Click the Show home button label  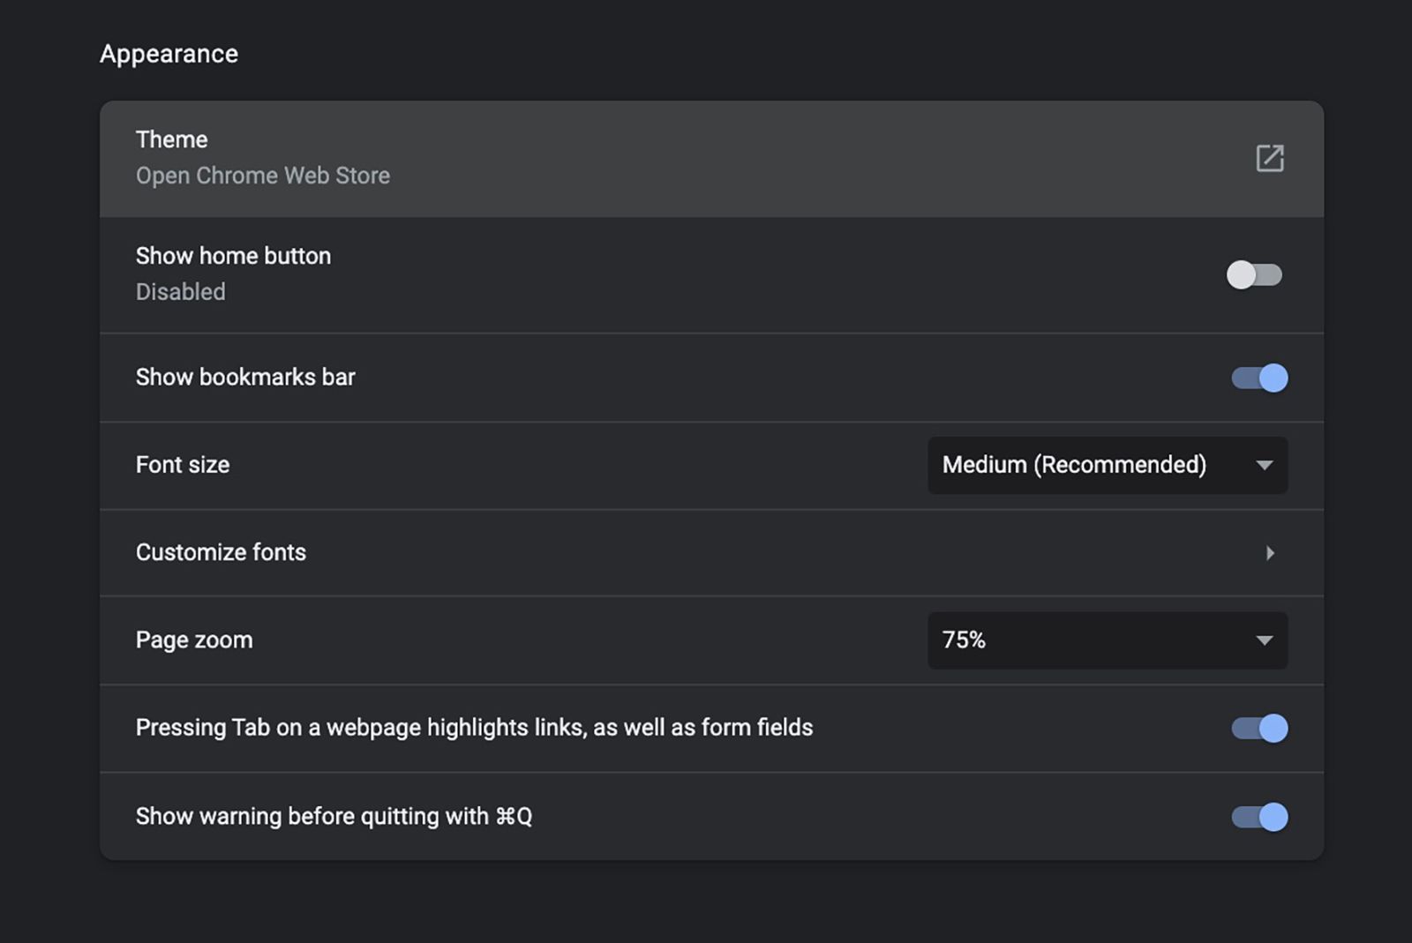(233, 256)
